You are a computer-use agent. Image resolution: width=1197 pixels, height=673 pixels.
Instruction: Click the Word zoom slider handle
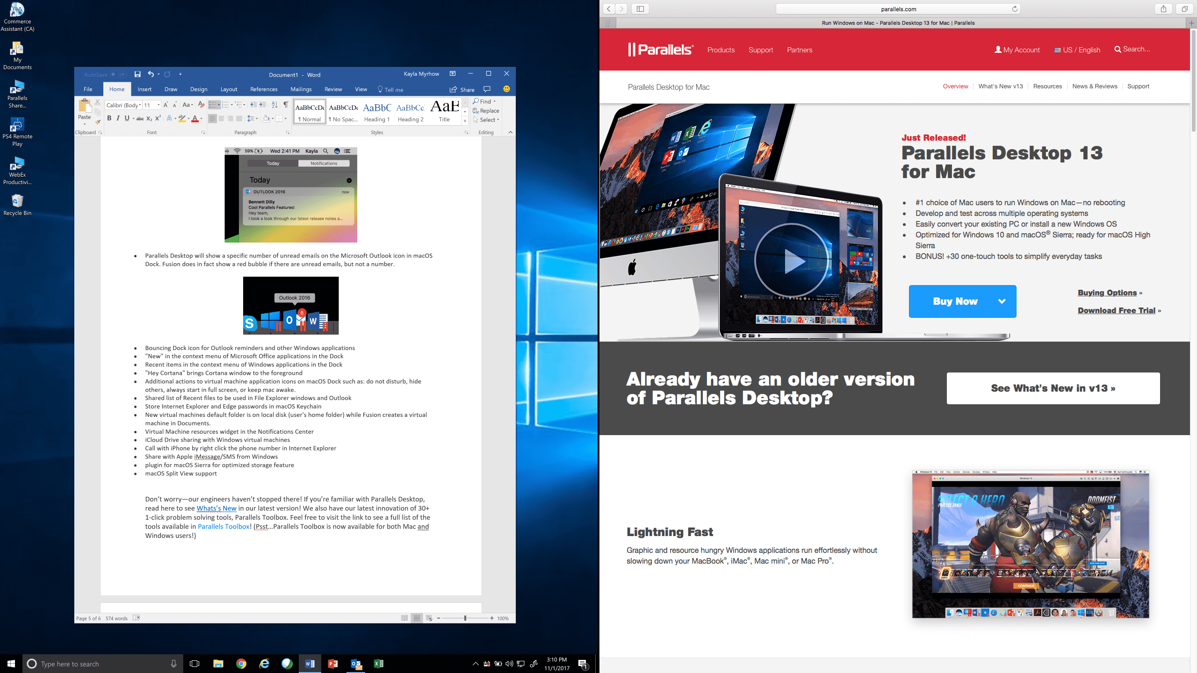(x=465, y=618)
